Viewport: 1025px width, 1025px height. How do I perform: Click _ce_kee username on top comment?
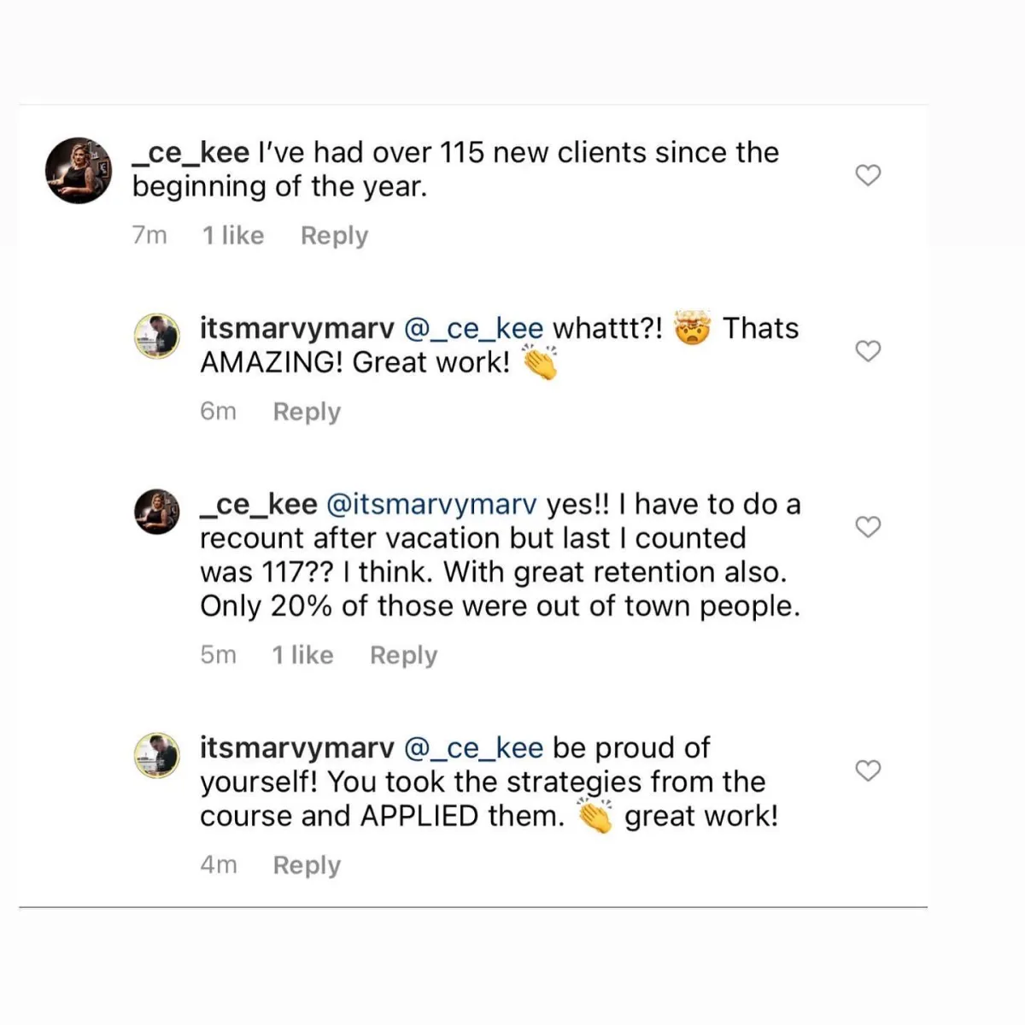tap(190, 153)
